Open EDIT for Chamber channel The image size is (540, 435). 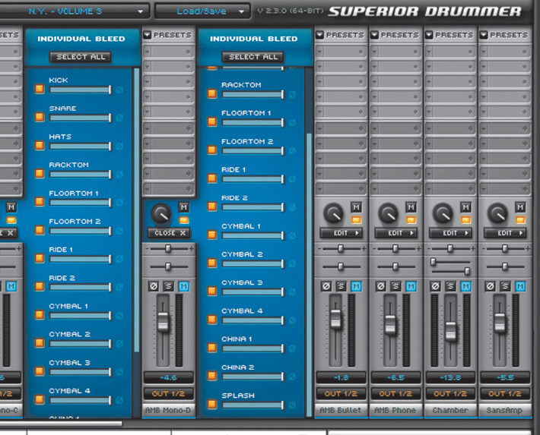(450, 233)
